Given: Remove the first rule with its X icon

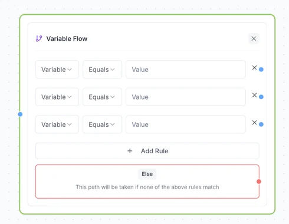Looking at the screenshot, I should (x=254, y=68).
